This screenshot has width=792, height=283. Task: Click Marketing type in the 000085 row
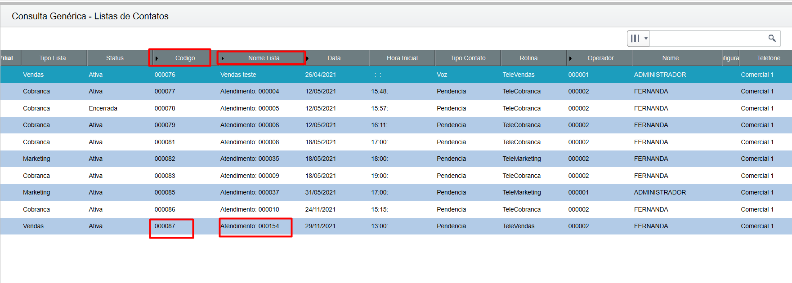36,192
